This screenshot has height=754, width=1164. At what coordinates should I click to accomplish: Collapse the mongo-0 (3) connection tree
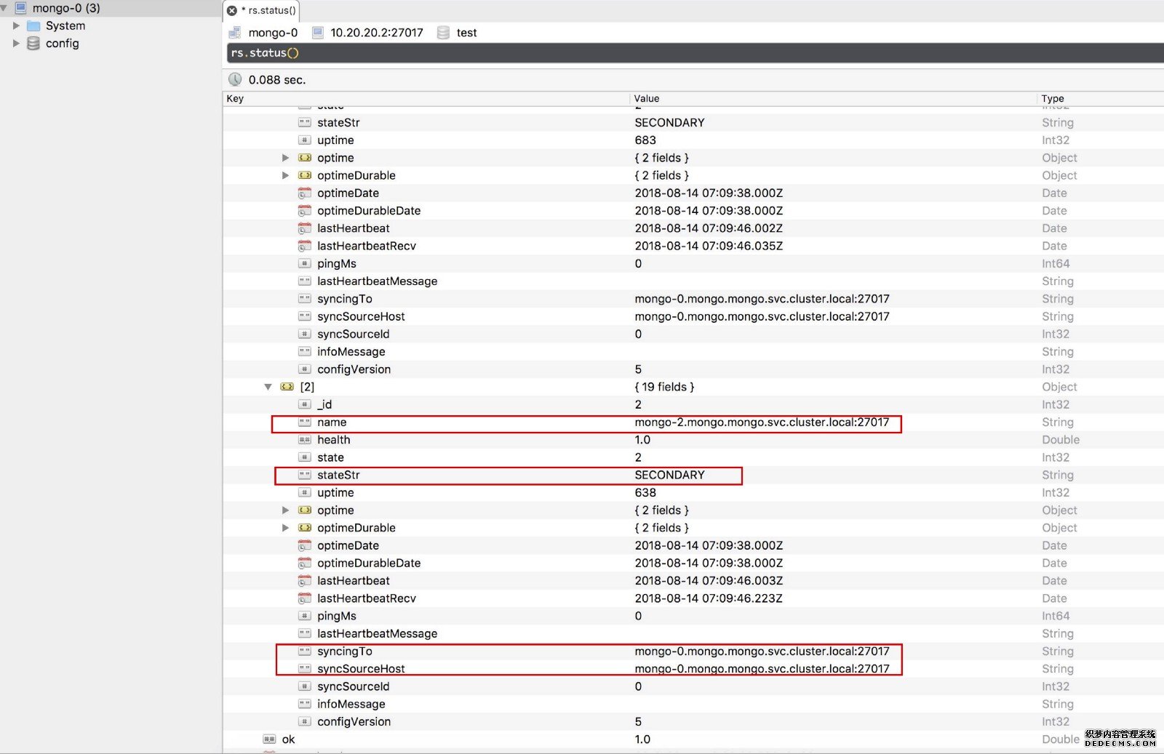click(4, 8)
